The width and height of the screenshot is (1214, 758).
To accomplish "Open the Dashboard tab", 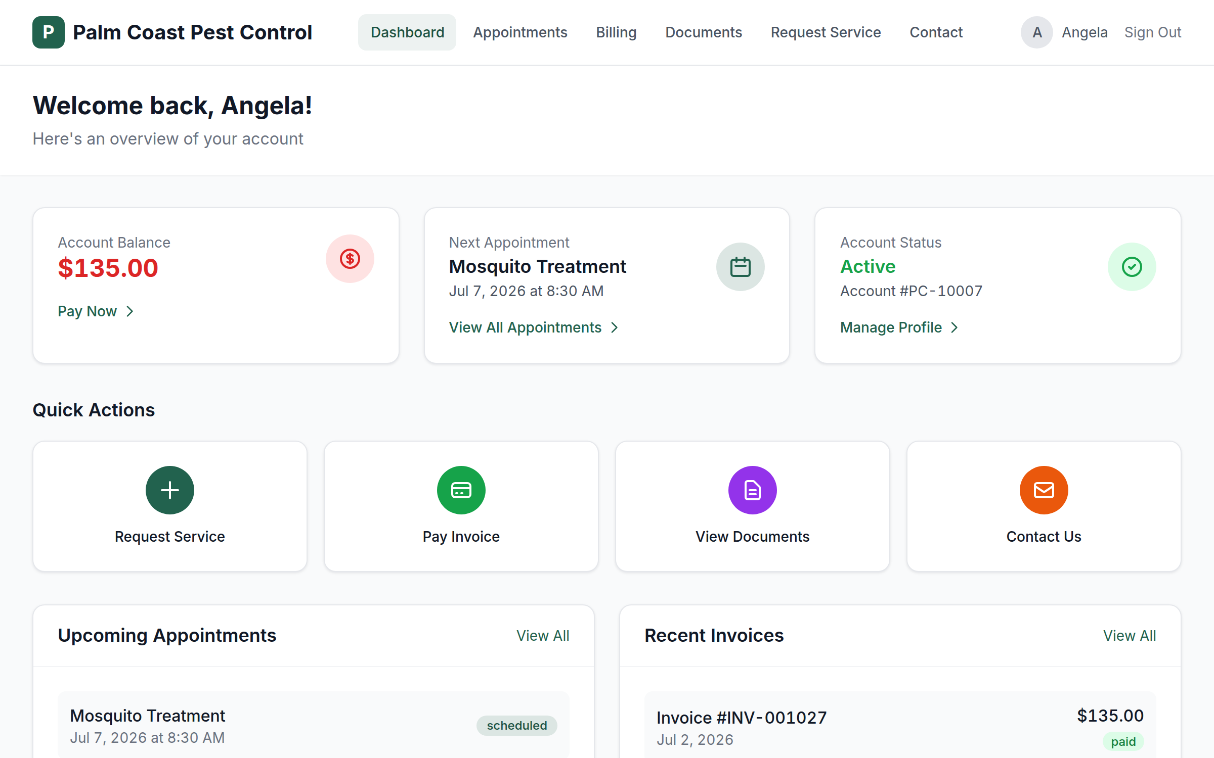I will 407,32.
